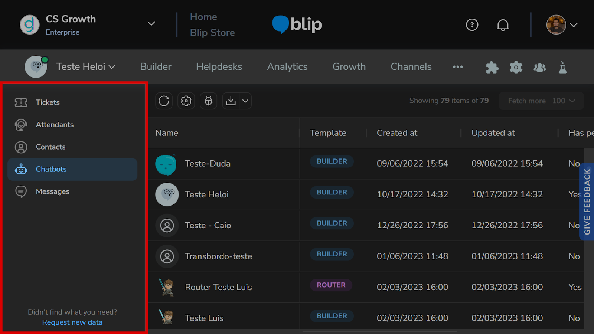Select Messages in the sidebar
Viewport: 594px width, 334px height.
coord(72,191)
